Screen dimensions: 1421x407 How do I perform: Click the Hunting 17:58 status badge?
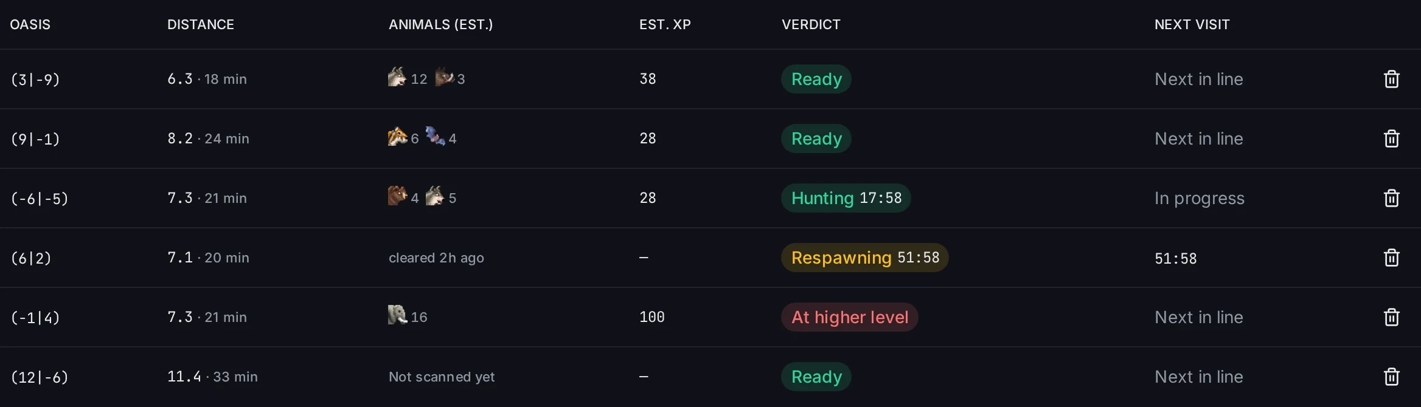(x=846, y=198)
